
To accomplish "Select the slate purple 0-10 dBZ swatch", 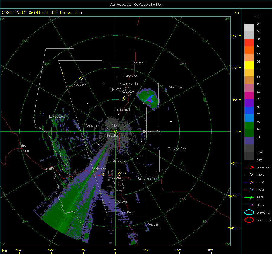I will coord(249,141).
